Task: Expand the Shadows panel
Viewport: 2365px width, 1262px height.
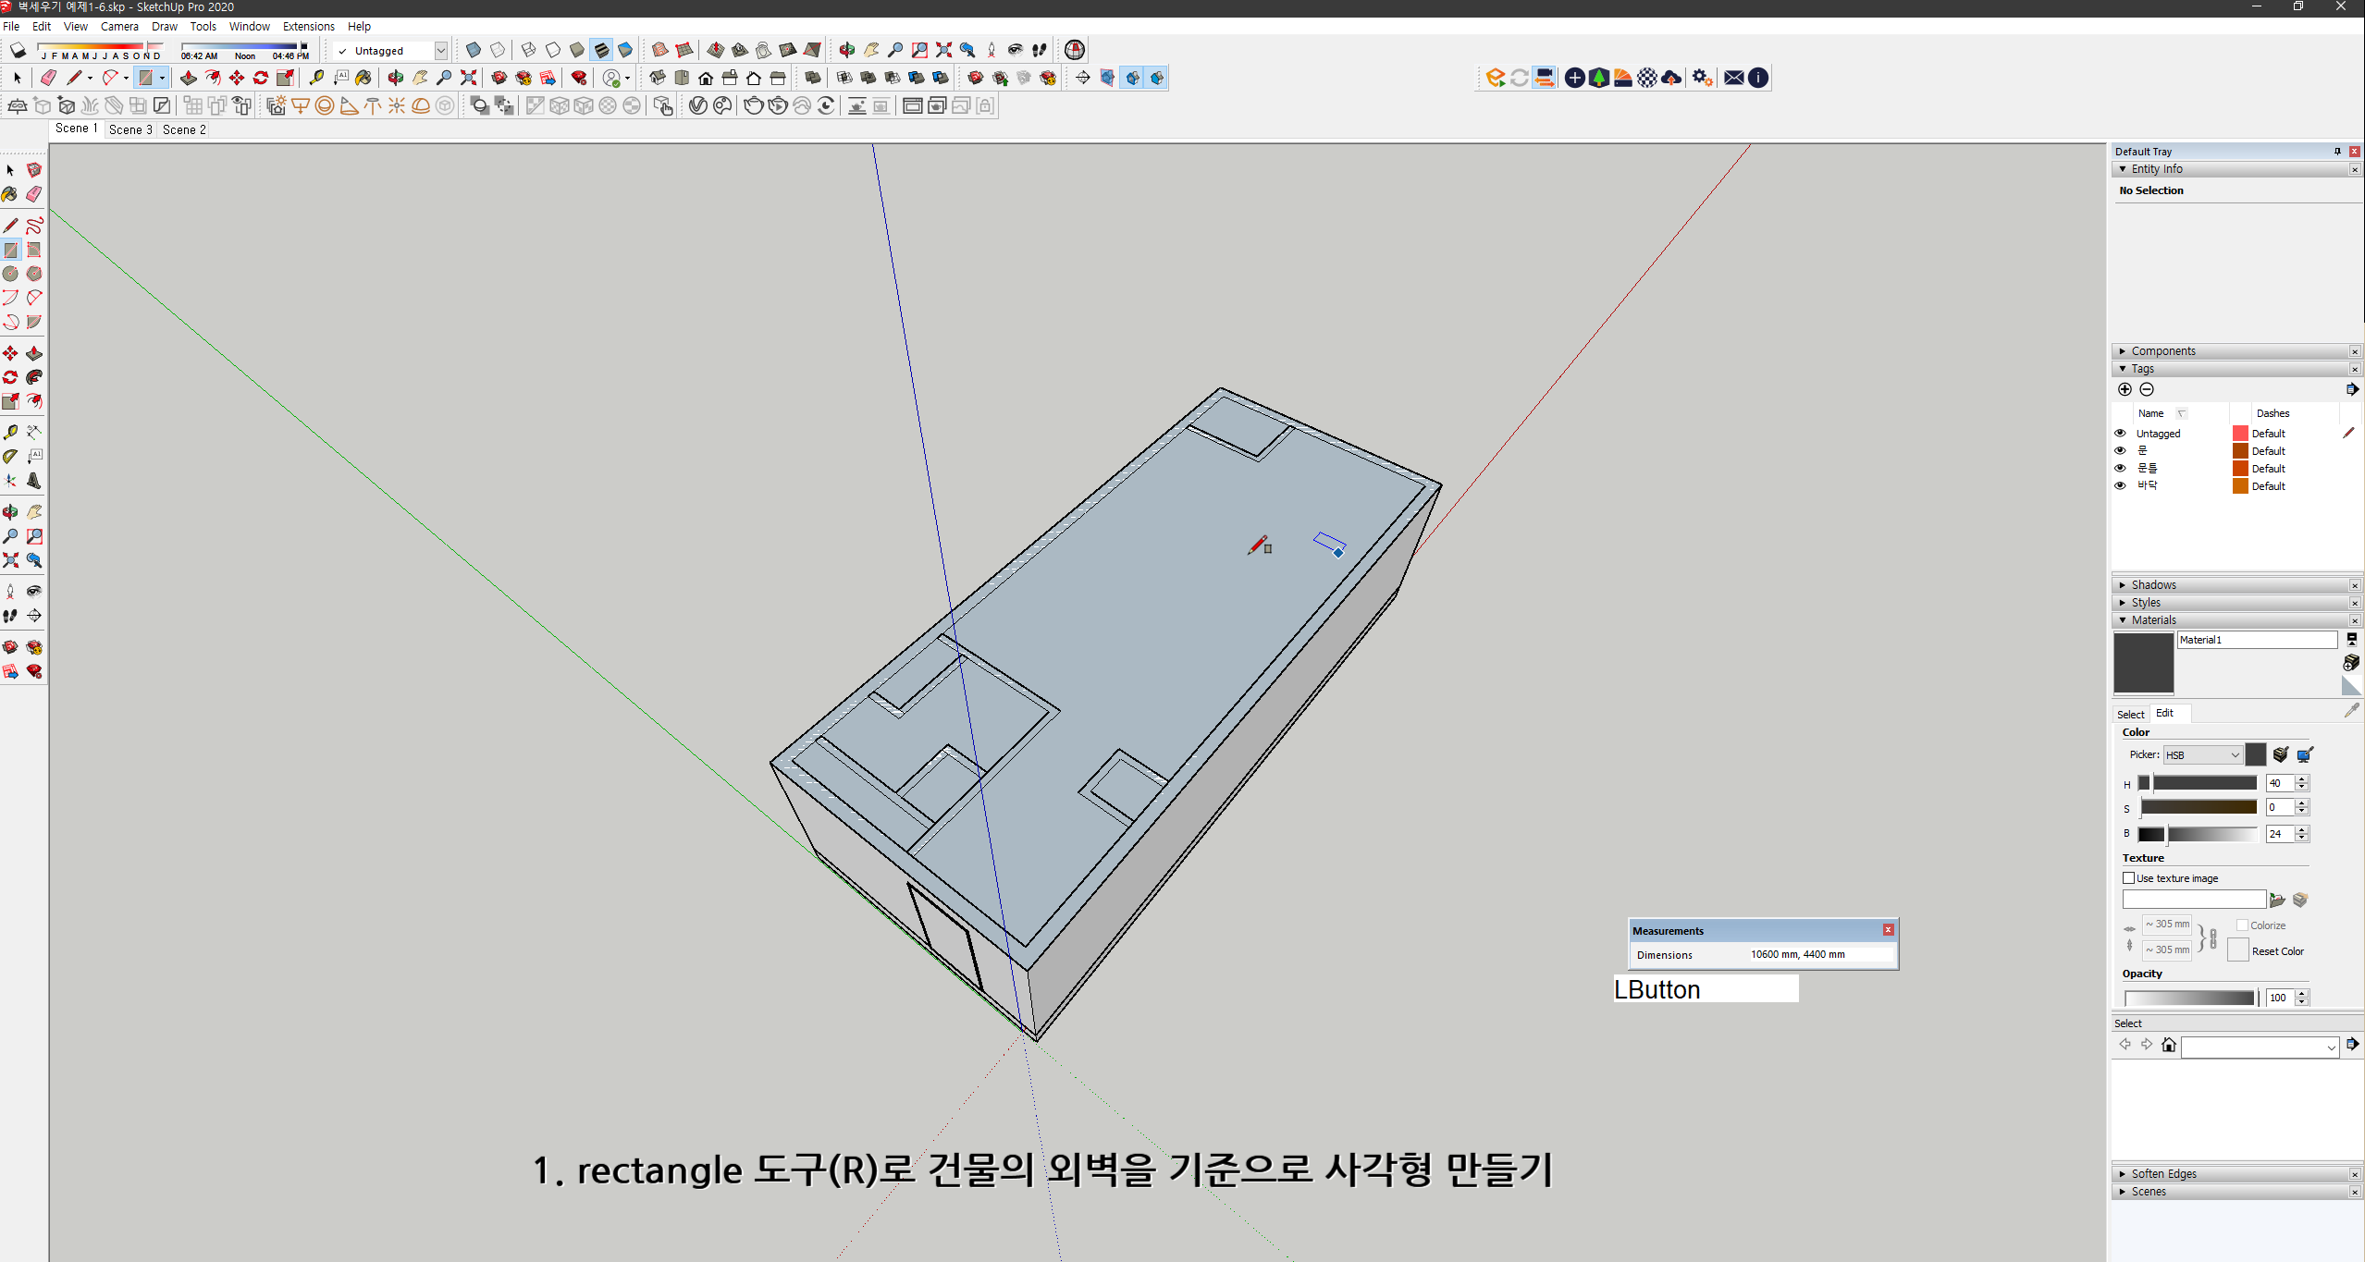Action: pos(2123,584)
